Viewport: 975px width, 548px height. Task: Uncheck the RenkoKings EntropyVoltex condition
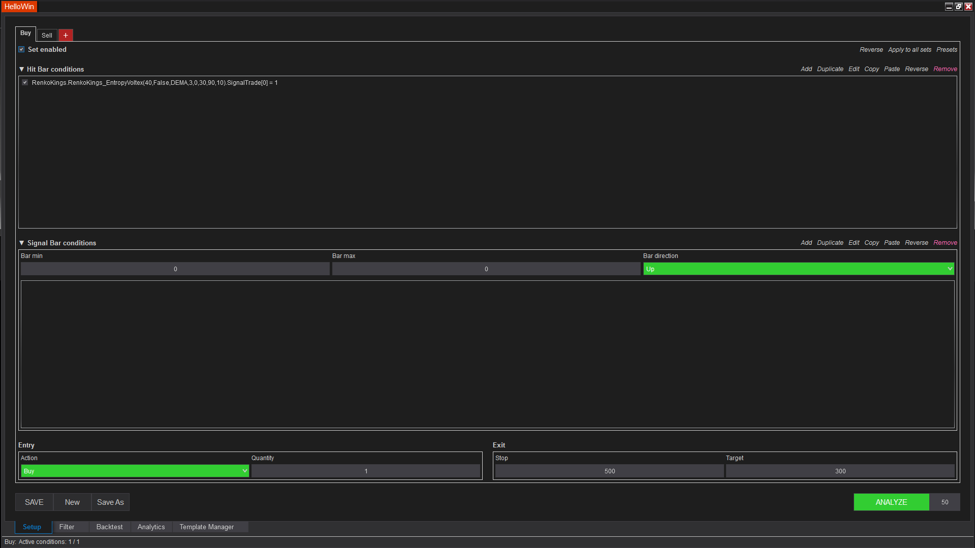(x=25, y=82)
